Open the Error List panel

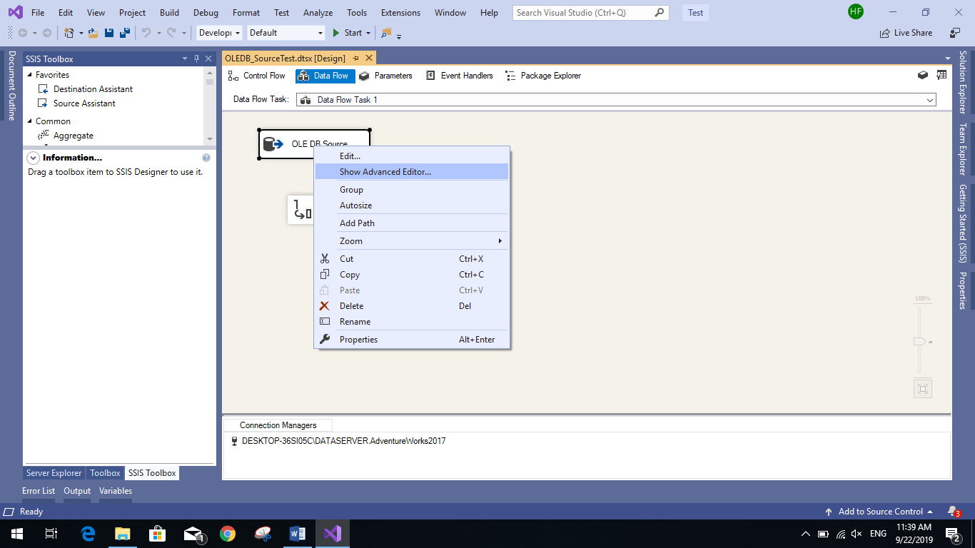click(39, 491)
